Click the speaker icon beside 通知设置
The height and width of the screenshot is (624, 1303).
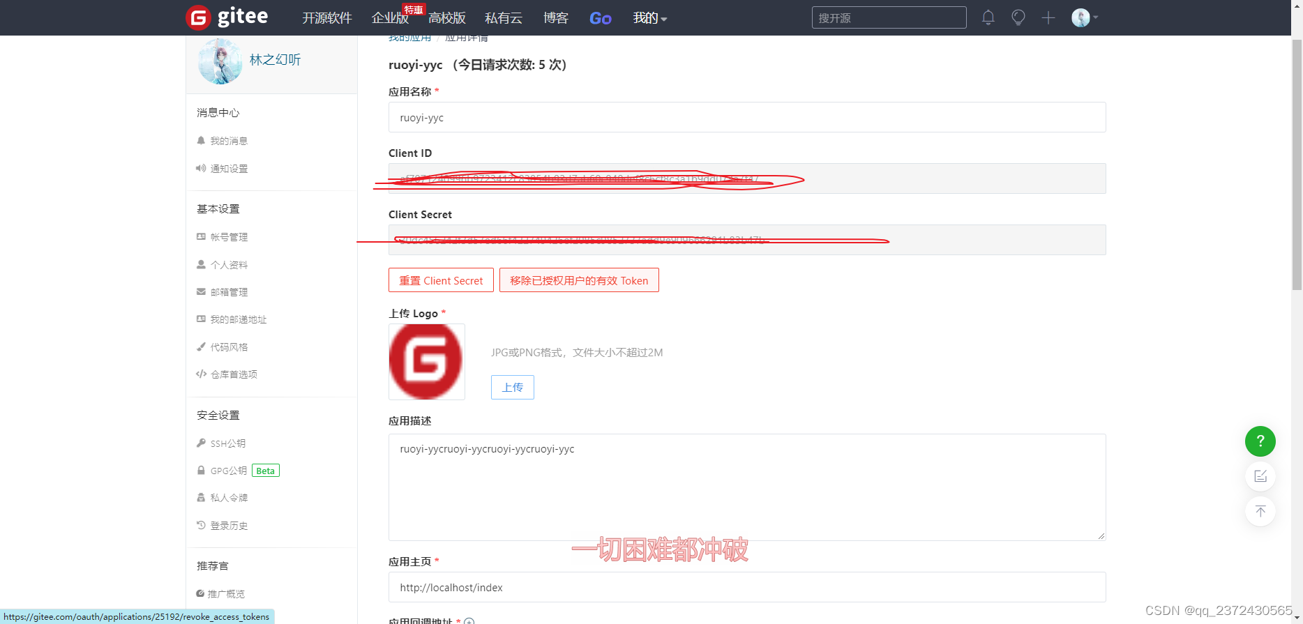tap(201, 168)
